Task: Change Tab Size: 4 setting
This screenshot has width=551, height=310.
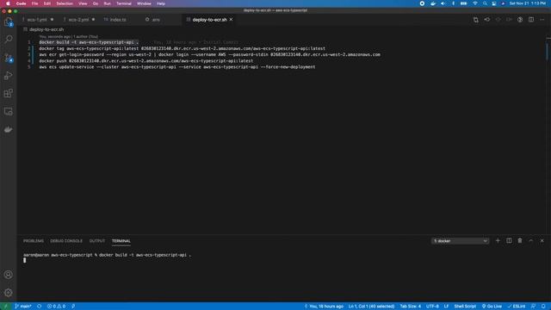Action: coord(410,307)
